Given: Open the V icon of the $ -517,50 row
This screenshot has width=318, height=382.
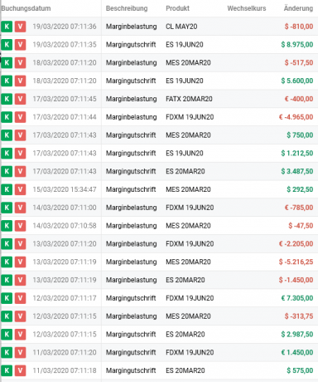Looking at the screenshot, I should [20, 63].
